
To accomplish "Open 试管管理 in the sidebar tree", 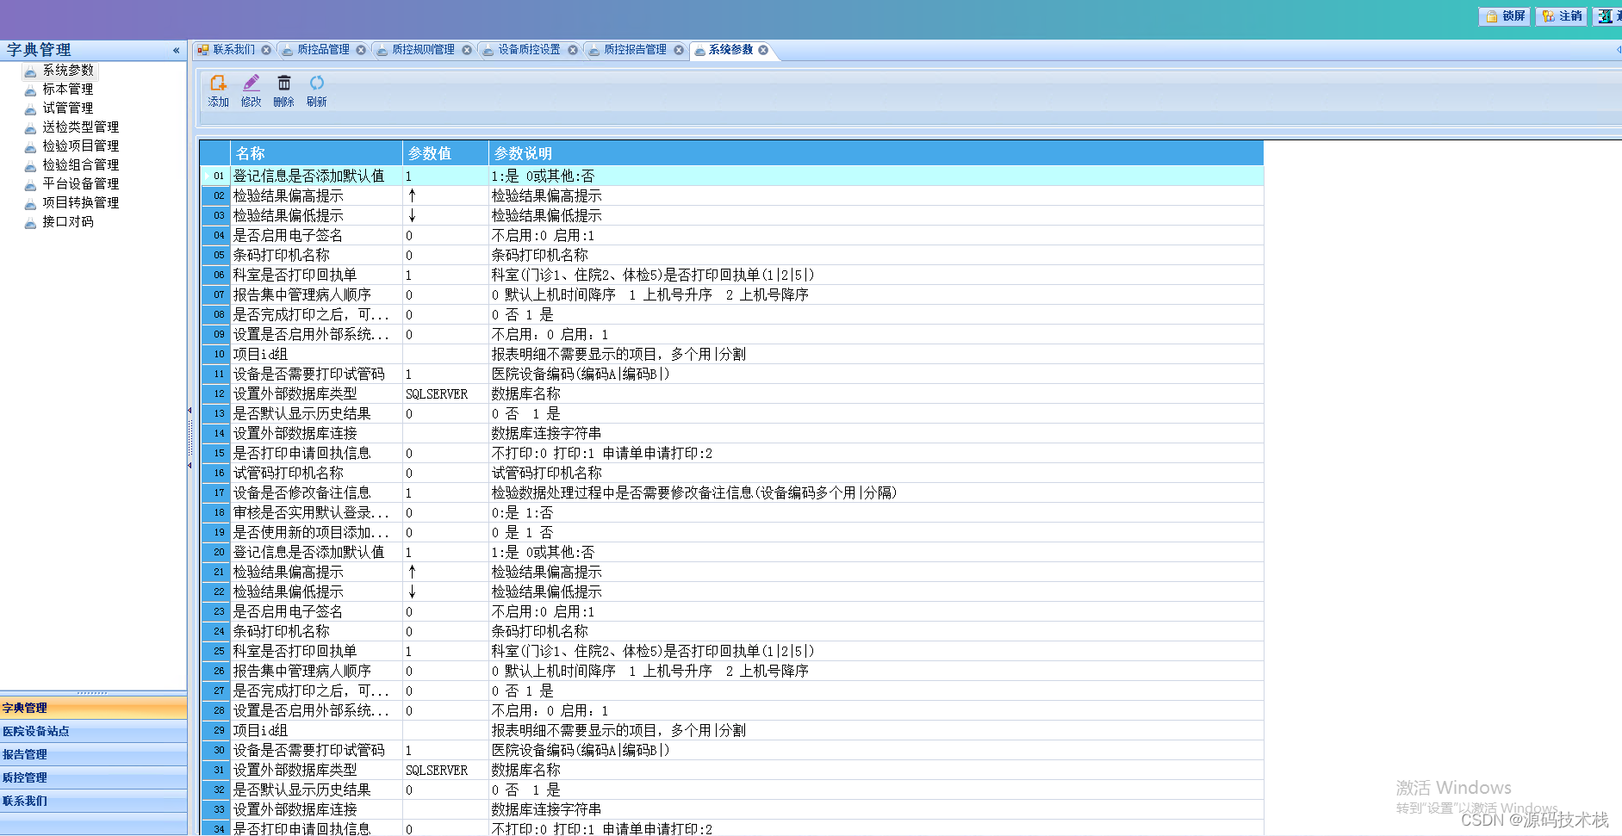I will (68, 108).
